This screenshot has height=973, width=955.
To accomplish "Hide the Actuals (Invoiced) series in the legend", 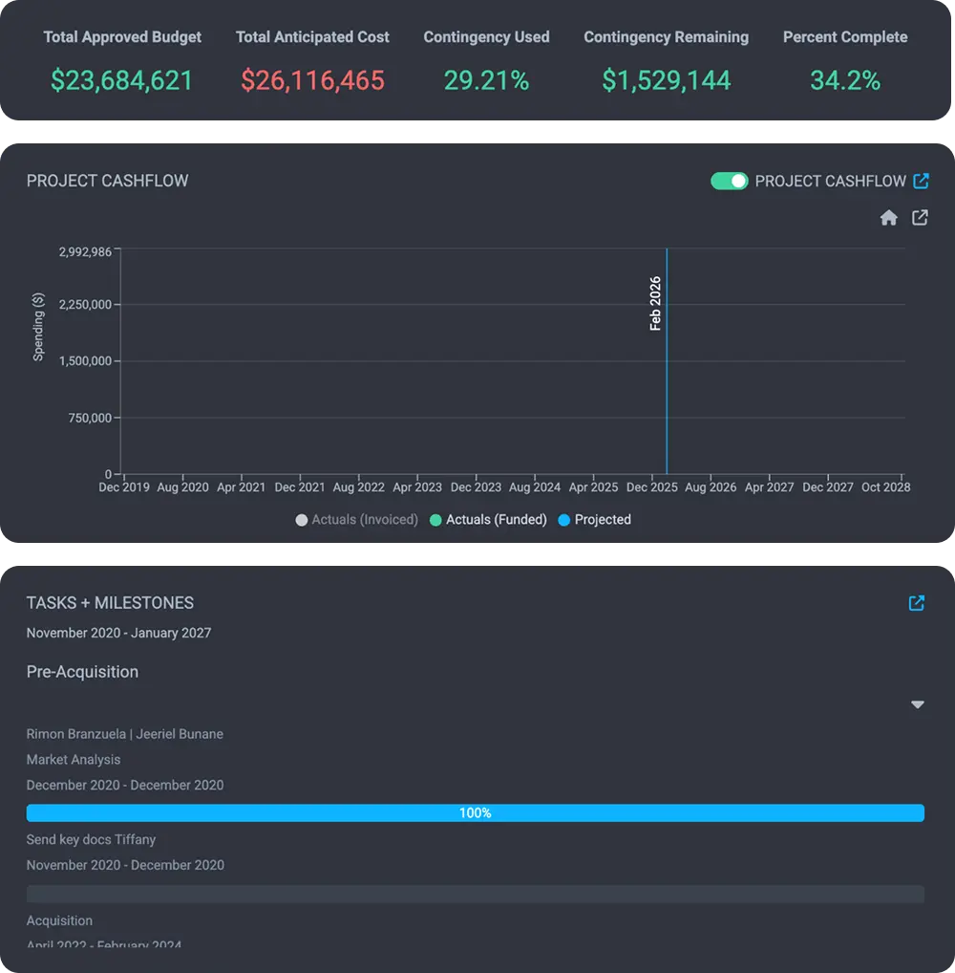I will tap(356, 519).
